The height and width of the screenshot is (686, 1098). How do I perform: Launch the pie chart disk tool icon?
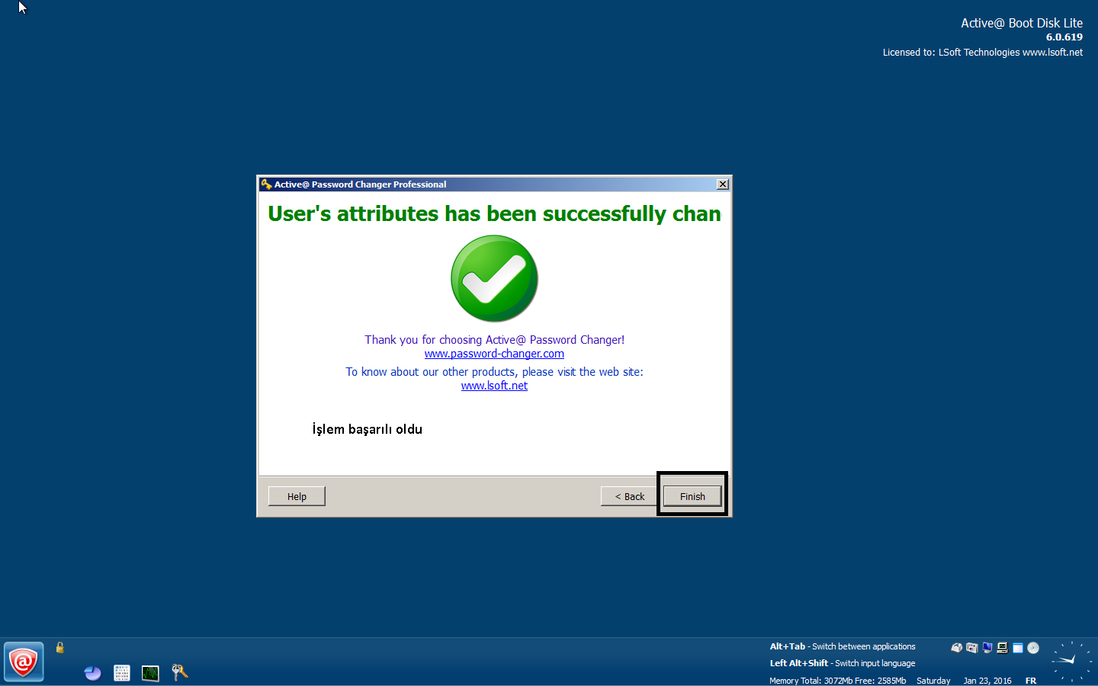point(93,672)
